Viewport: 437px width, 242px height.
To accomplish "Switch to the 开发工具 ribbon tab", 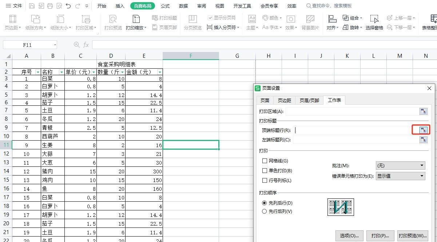I will point(242,6).
